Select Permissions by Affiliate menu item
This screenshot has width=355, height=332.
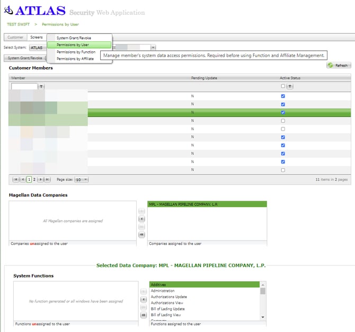(75, 59)
